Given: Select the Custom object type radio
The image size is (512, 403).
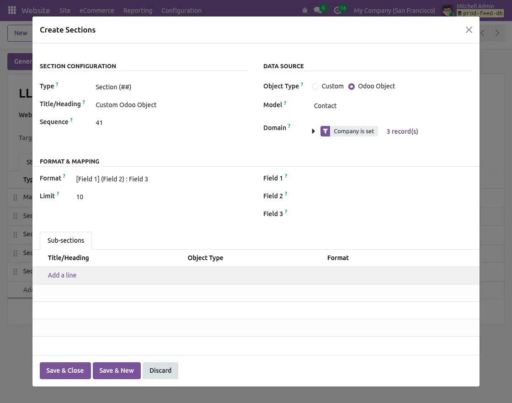Looking at the screenshot, I should pyautogui.click(x=315, y=87).
